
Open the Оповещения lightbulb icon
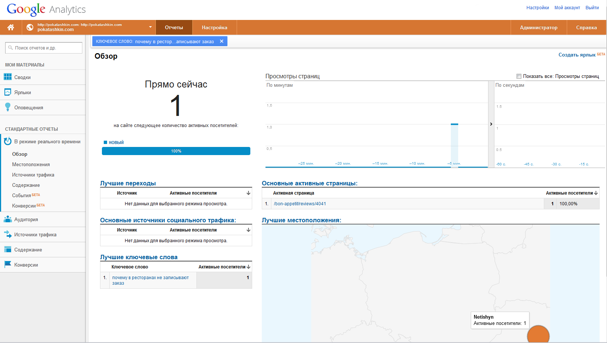(x=8, y=107)
